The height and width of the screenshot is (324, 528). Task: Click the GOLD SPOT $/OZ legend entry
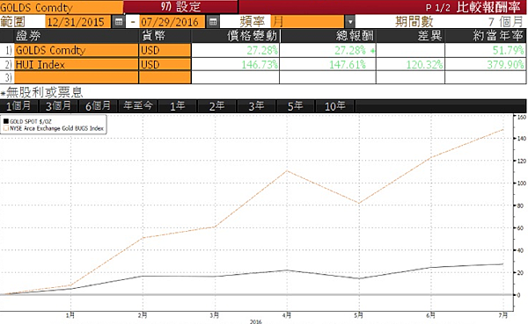tap(31, 121)
